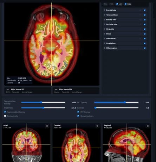Screen dimensions: 156x162
Task: Click the Show button above region list
Action: [x=105, y=4]
